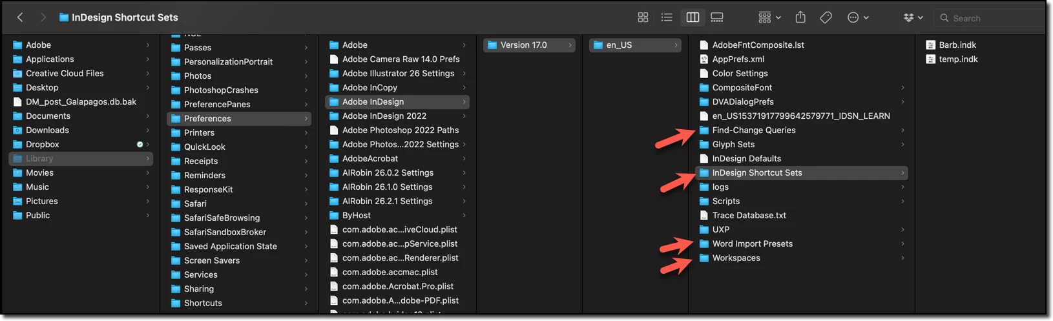Open the CompositeFont folder icon
Image resolution: width=1053 pixels, height=321 pixels.
point(704,87)
